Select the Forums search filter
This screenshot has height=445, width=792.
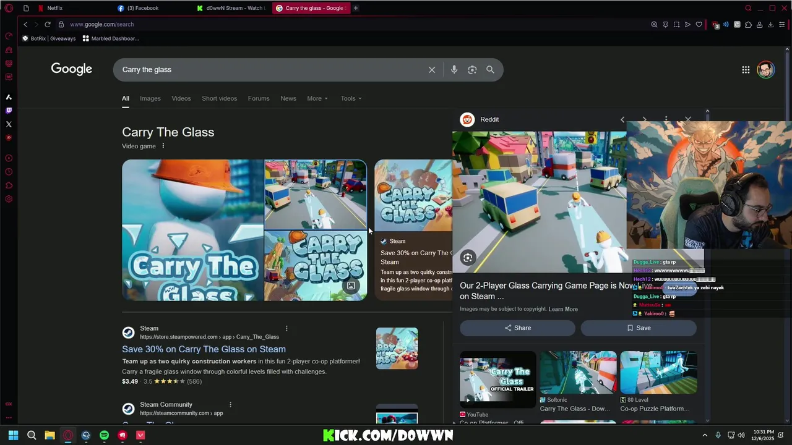[x=259, y=98]
